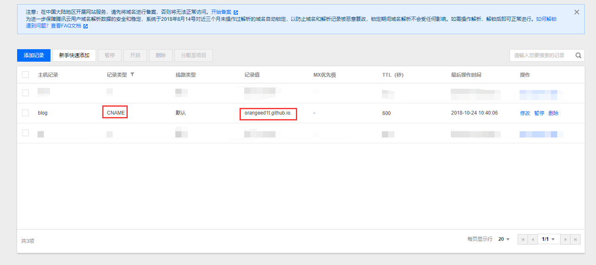
Task: Tick the select-all checkbox in header
Action: coord(25,75)
